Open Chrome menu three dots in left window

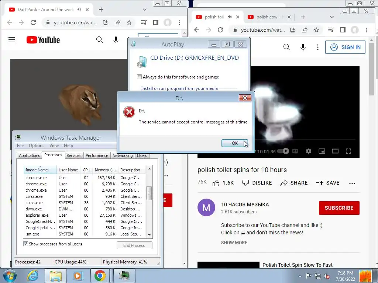tap(180, 22)
